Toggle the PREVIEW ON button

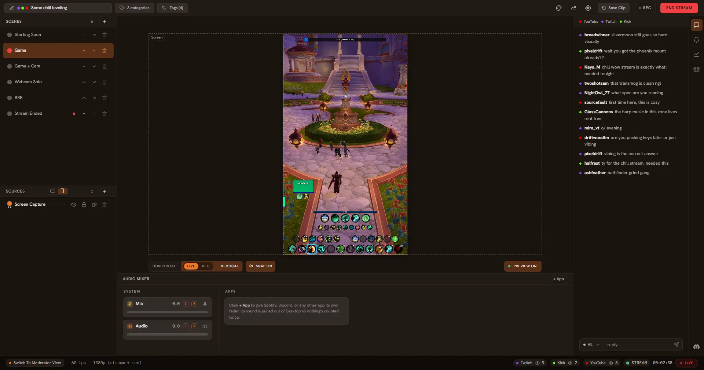tap(523, 266)
